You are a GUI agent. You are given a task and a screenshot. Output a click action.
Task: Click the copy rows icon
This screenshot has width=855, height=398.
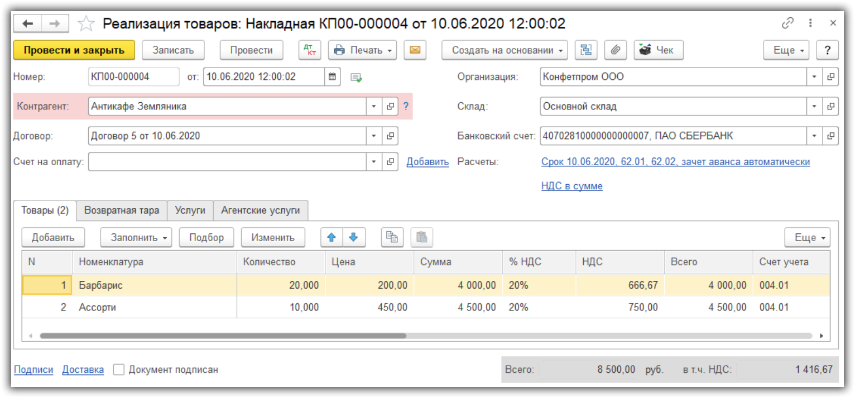coord(392,237)
